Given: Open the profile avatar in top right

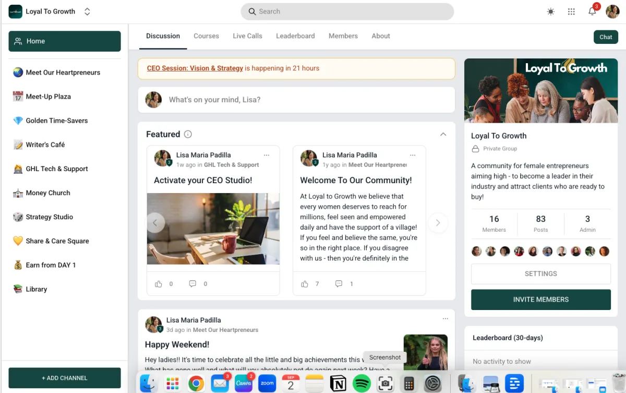Looking at the screenshot, I should (x=612, y=11).
